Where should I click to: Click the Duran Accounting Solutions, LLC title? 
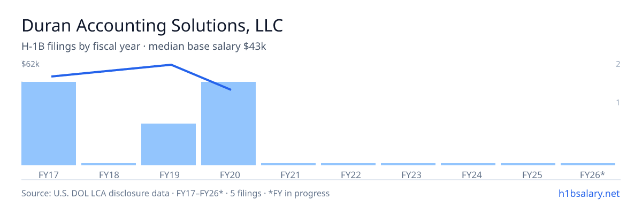coord(152,26)
